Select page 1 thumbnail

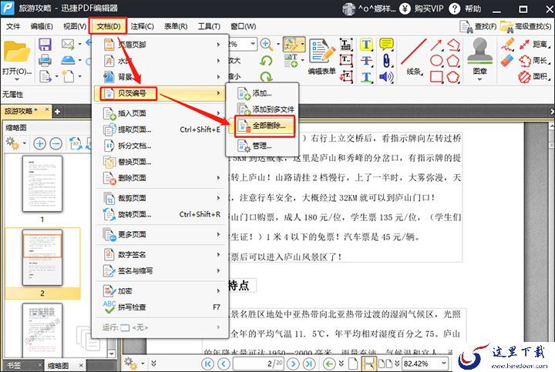42,184
